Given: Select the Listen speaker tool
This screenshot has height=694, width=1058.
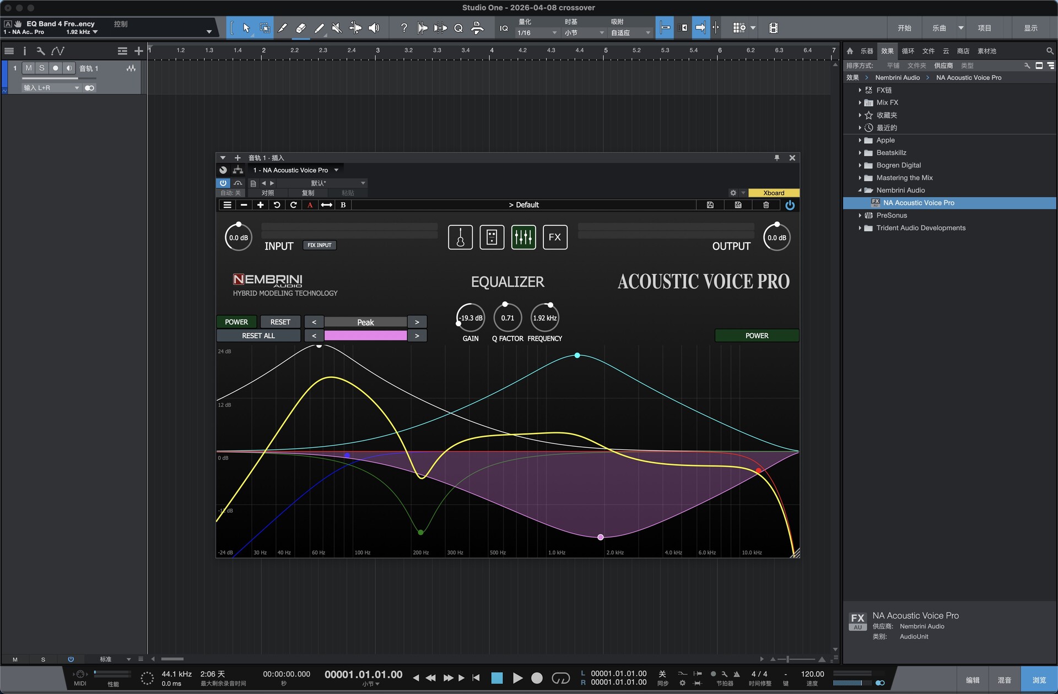Looking at the screenshot, I should click(374, 28).
